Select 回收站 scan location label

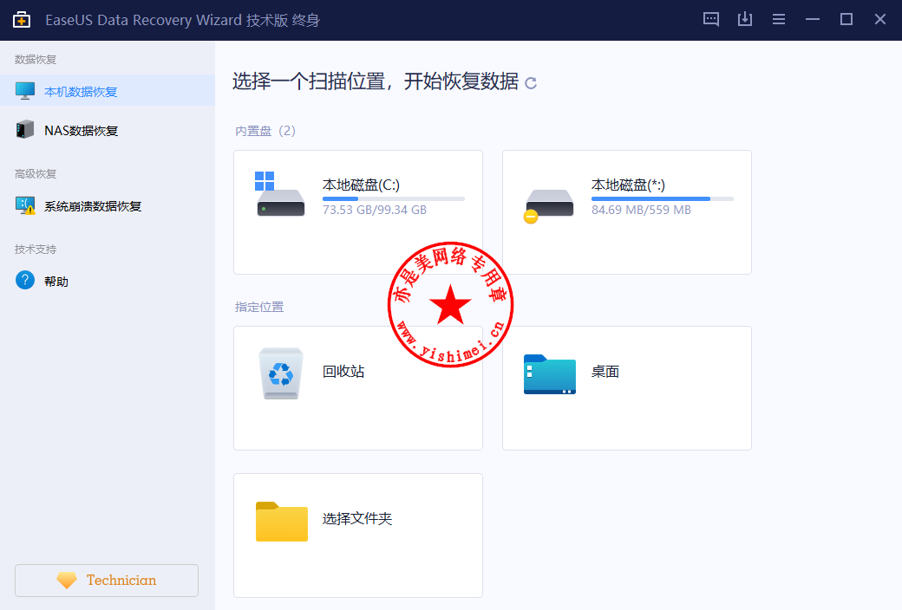(343, 372)
